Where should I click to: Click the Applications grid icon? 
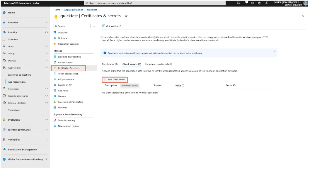click(4, 67)
